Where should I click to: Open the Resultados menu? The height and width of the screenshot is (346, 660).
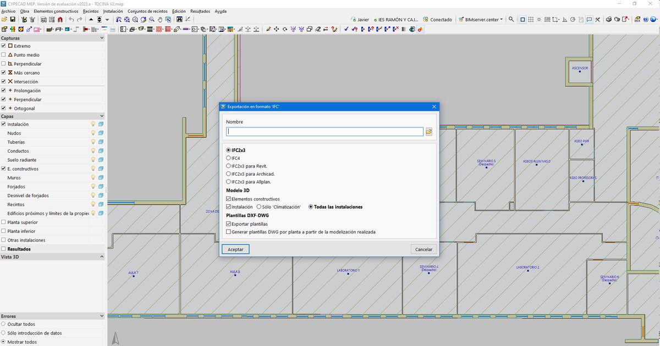coord(200,11)
